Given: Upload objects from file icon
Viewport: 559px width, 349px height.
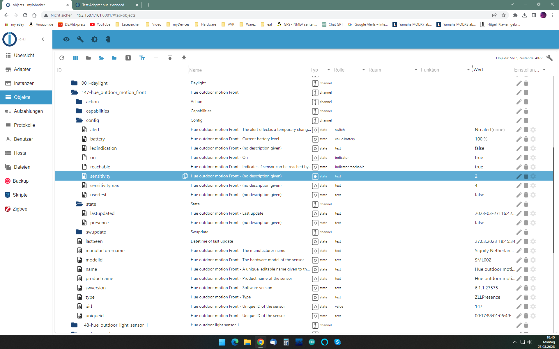Looking at the screenshot, I should 170,58.
